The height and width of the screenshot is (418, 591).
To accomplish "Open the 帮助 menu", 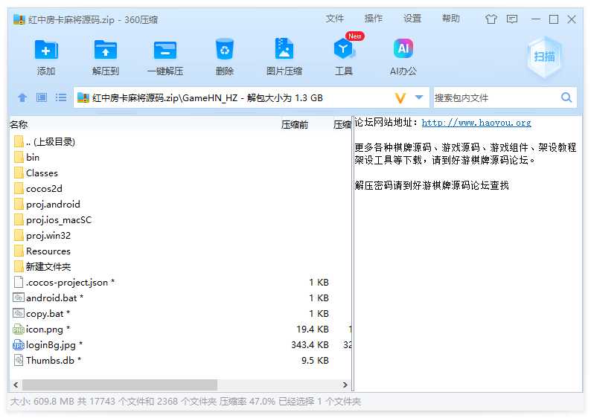I will point(451,19).
